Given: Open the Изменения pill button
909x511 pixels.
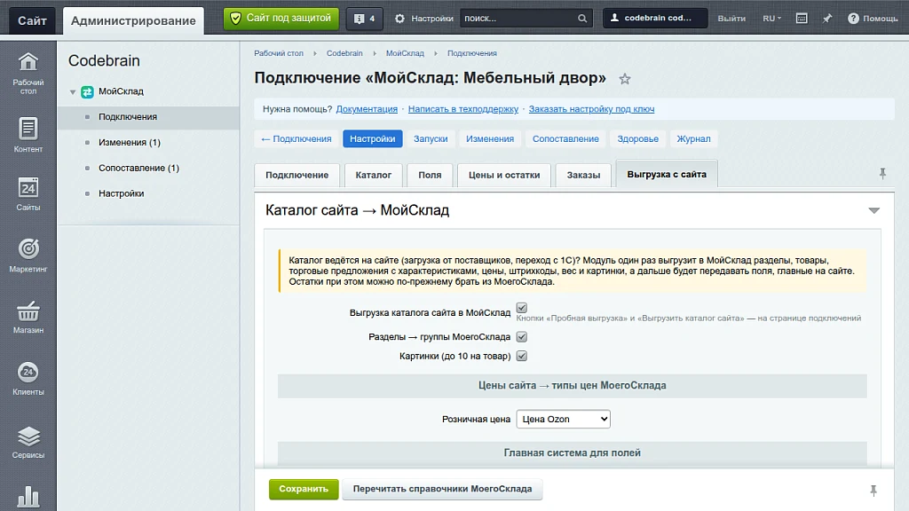Looking at the screenshot, I should pyautogui.click(x=490, y=139).
